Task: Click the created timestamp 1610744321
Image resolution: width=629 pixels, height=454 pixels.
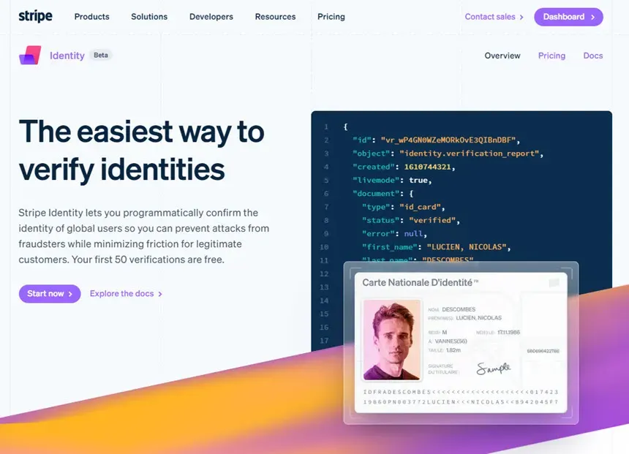Action: pyautogui.click(x=428, y=167)
